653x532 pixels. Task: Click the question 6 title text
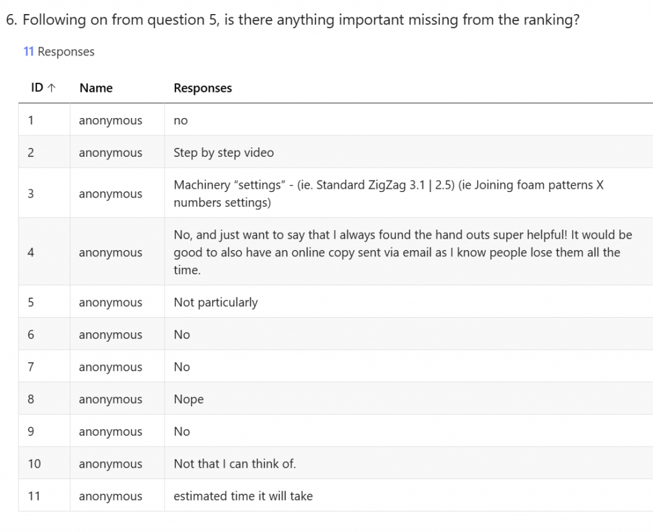coord(293,20)
